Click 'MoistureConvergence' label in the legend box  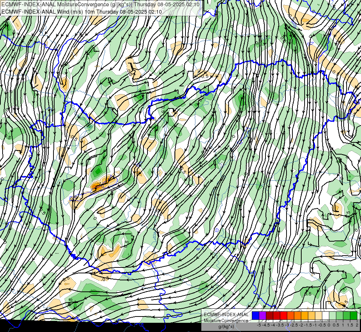226,321
